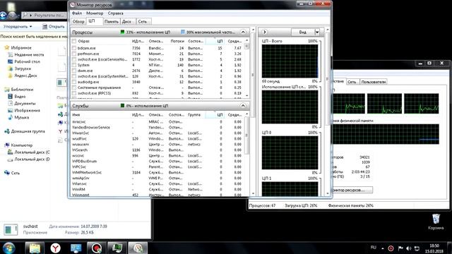Click the Вид button

point(303,32)
